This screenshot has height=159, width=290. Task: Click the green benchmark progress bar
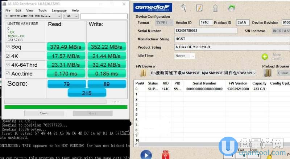pyautogui.click(x=66, y=107)
